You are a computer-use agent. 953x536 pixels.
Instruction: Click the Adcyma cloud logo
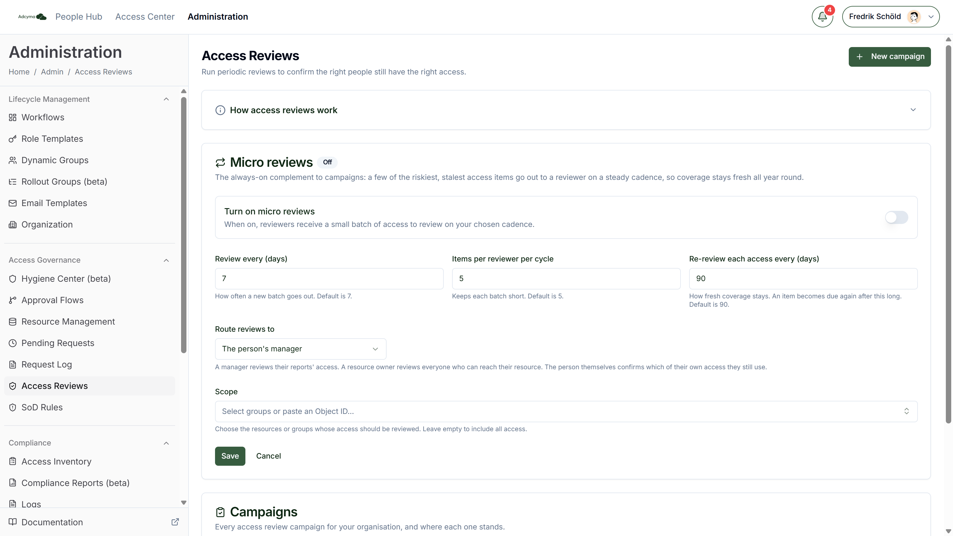32,17
